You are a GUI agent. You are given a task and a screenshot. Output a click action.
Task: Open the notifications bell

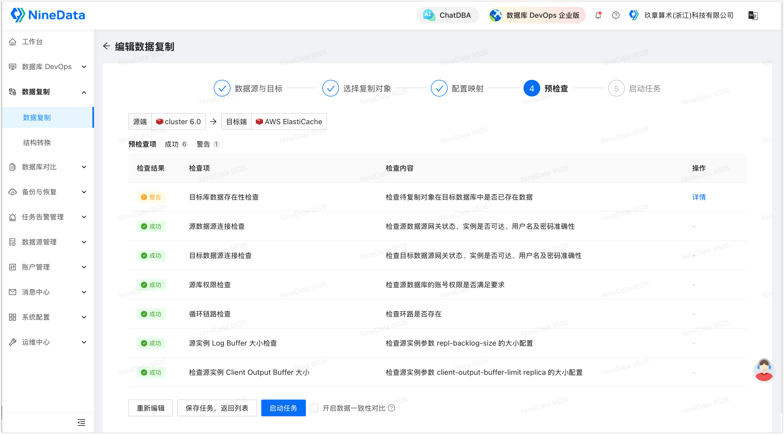click(x=598, y=15)
